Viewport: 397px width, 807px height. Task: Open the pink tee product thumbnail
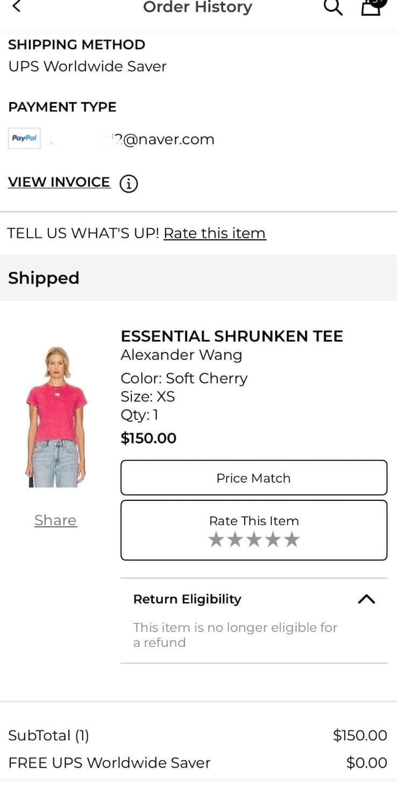pyautogui.click(x=56, y=417)
